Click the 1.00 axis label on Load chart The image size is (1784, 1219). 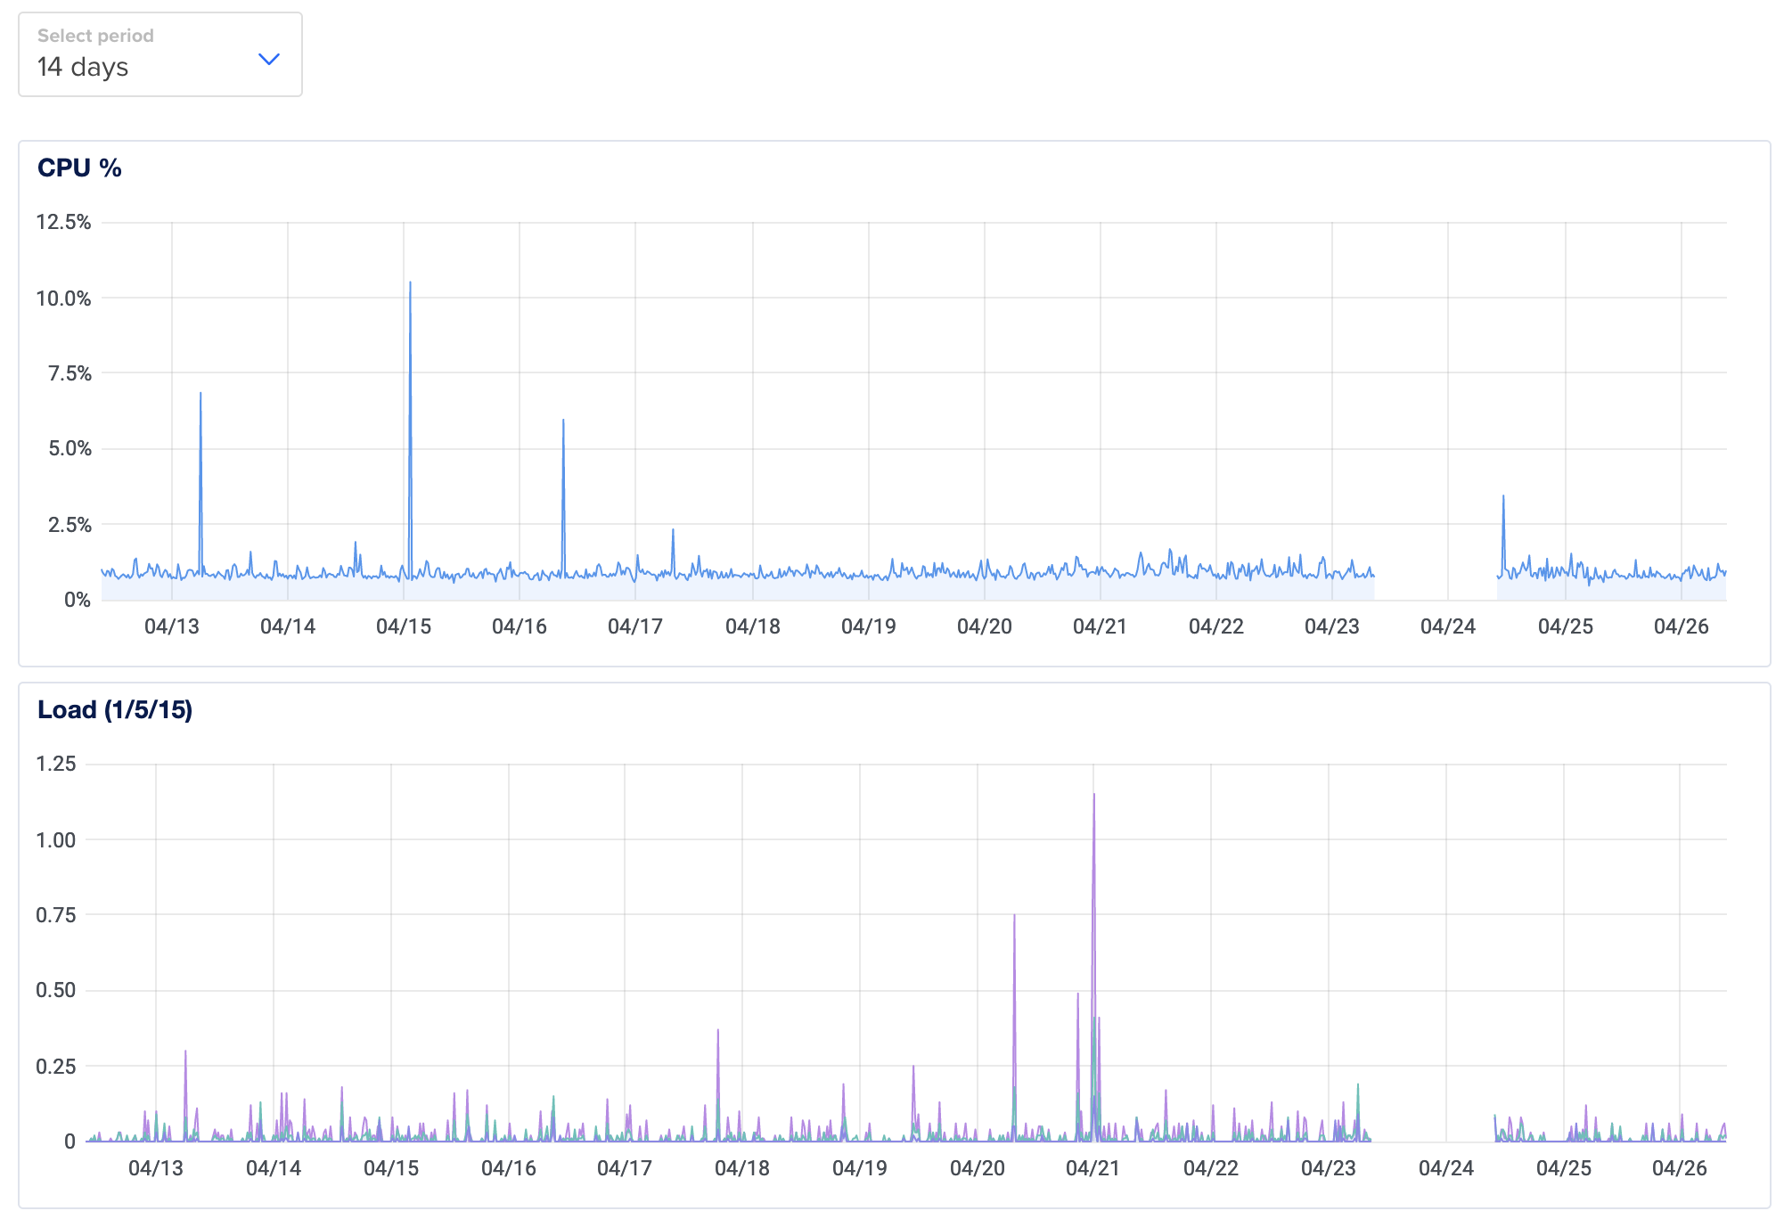pyautogui.click(x=56, y=840)
